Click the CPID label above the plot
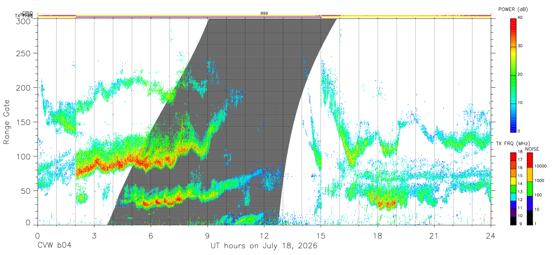552x255 pixels. (x=27, y=13)
